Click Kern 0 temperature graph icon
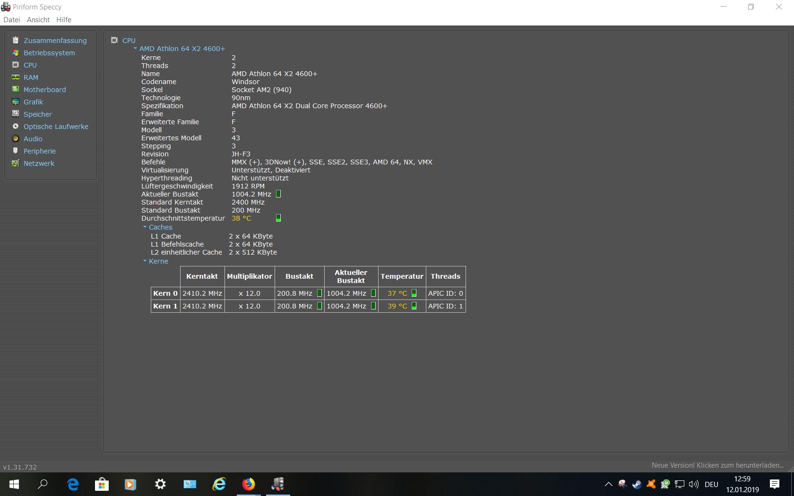This screenshot has height=496, width=794. tap(414, 293)
